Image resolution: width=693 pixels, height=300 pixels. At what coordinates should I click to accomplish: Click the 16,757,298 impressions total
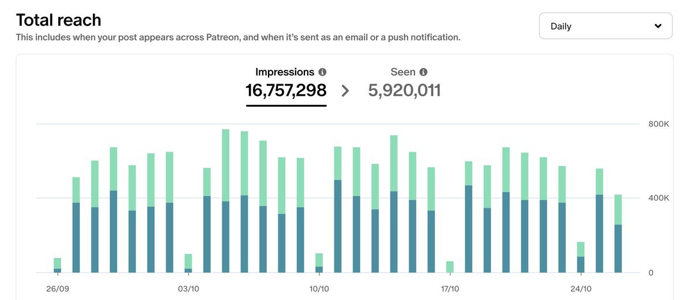coord(286,90)
